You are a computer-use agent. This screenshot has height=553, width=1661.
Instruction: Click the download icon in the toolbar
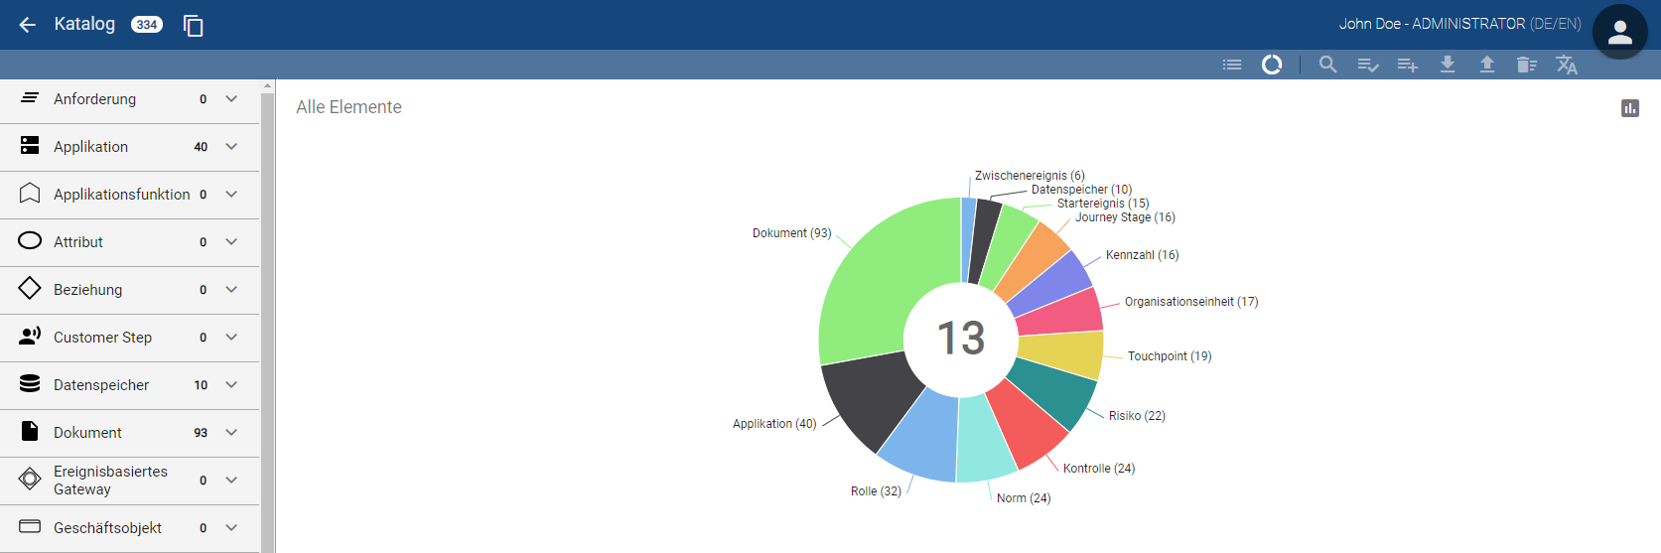[x=1448, y=65]
